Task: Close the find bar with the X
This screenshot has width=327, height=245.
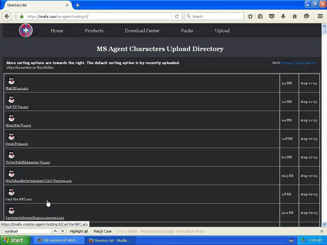Action: [322, 231]
